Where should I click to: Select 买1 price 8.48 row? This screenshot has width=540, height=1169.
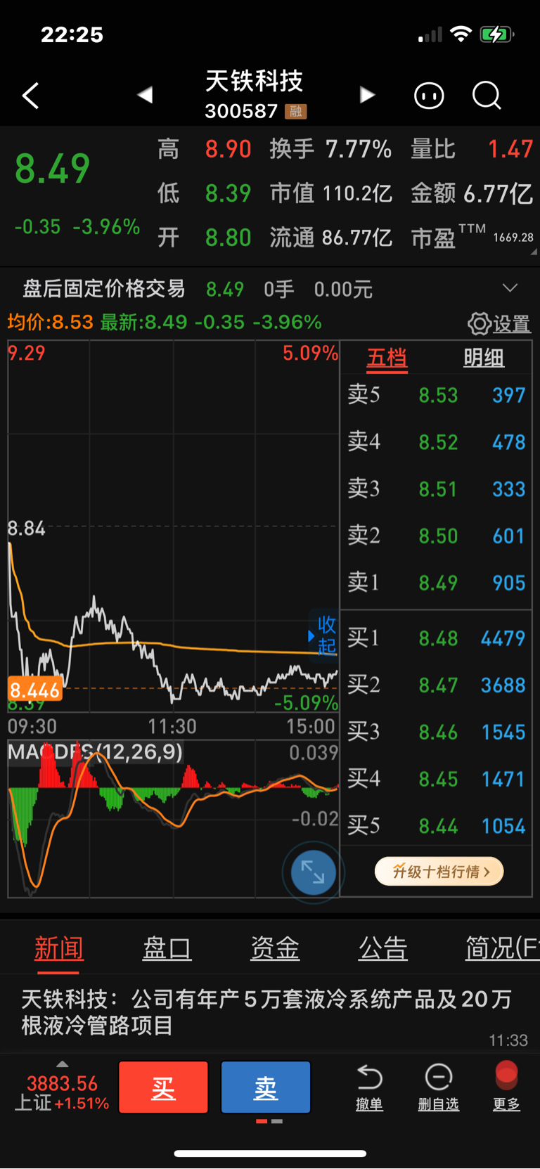(x=437, y=638)
